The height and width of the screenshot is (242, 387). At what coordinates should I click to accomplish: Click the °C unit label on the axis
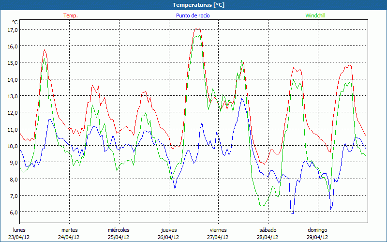pos(15,22)
